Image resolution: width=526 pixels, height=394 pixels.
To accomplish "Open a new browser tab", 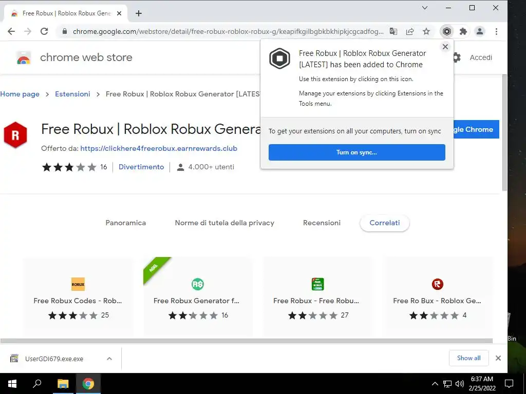I will pos(139,13).
